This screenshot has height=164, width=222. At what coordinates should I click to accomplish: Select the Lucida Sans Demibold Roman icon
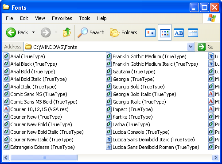click(109, 147)
